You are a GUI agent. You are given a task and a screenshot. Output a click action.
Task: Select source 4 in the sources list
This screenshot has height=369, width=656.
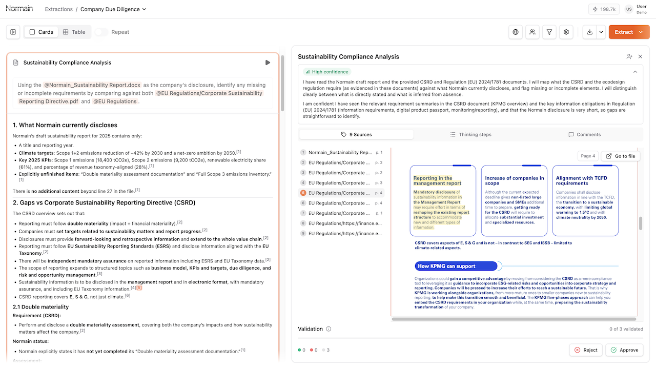coord(342,183)
